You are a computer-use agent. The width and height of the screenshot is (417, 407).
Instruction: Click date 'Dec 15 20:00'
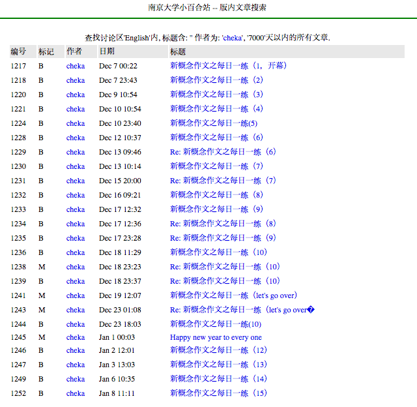pos(120,181)
